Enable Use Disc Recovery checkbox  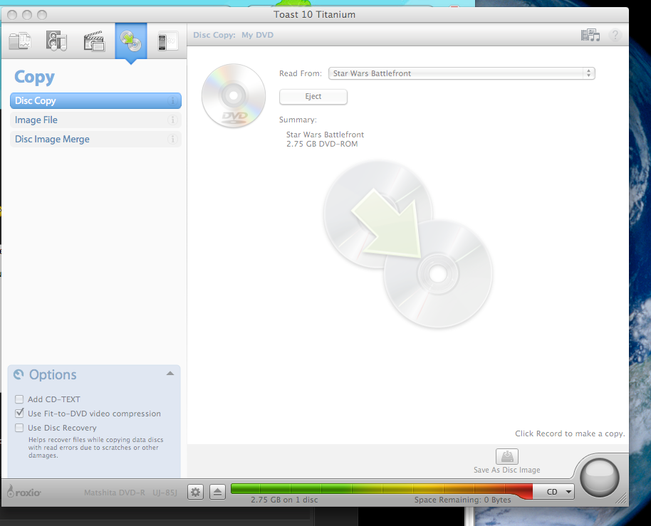[x=19, y=428]
